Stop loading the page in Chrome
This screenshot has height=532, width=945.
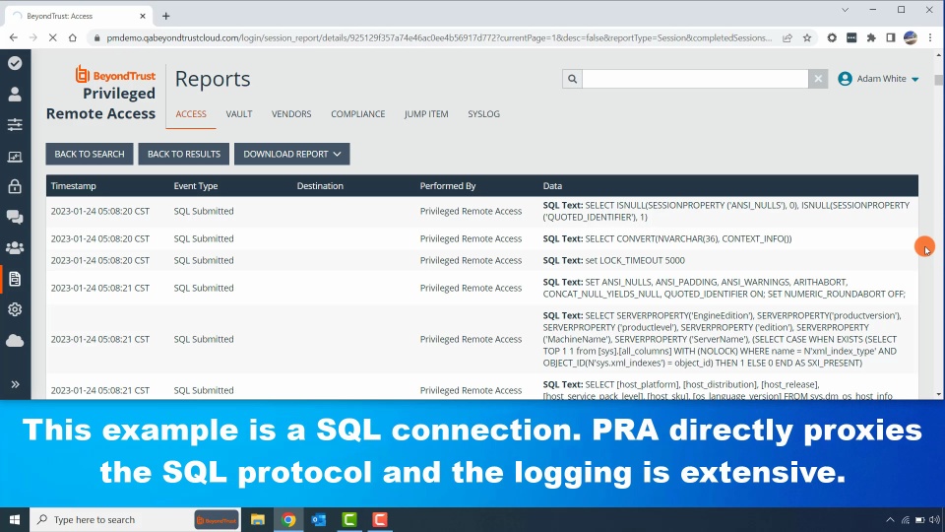pyautogui.click(x=52, y=38)
